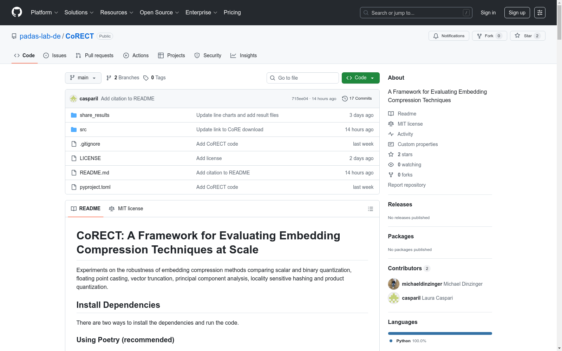Screen dimensions: 562x351
Task: Click the pulse icon beside Activity
Action: (x=391, y=134)
